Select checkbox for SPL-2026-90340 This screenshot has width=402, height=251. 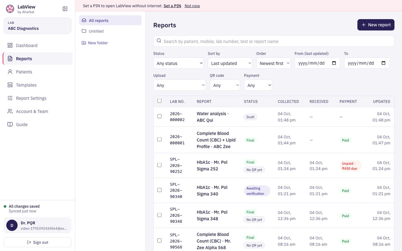[x=159, y=190]
